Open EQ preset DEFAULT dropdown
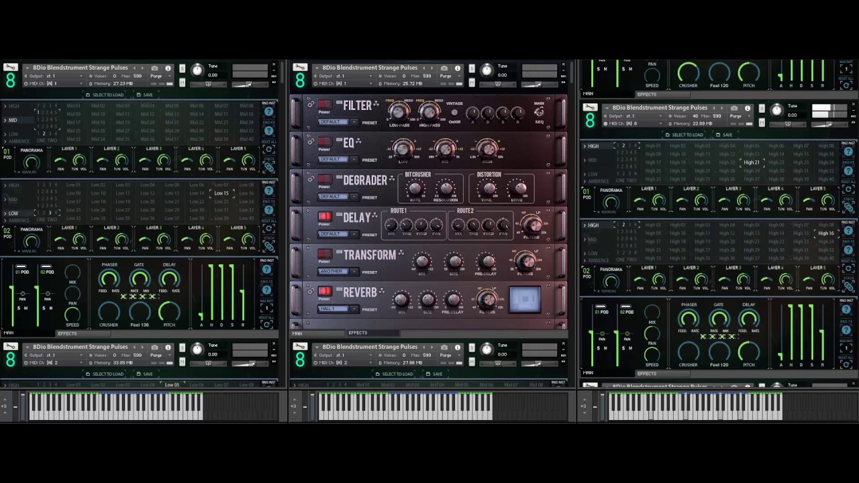The image size is (859, 483). (x=338, y=160)
